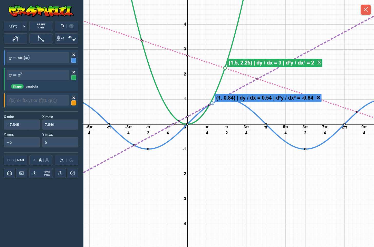This screenshot has width=374, height=247.
Task: Click the pink-purple line intersection marker
Action: [x=257, y=79]
